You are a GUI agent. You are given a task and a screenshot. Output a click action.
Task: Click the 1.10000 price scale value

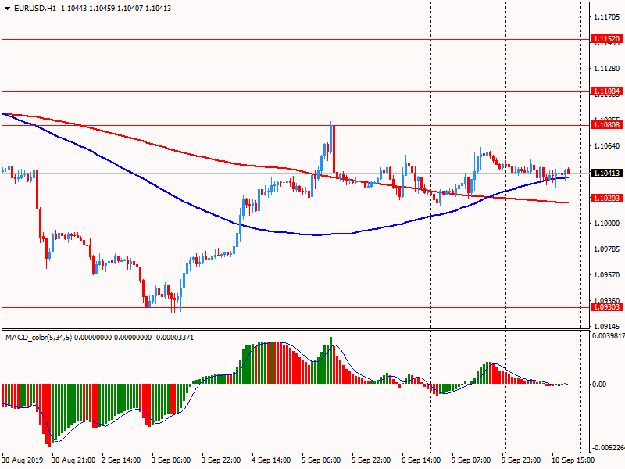pyautogui.click(x=607, y=224)
